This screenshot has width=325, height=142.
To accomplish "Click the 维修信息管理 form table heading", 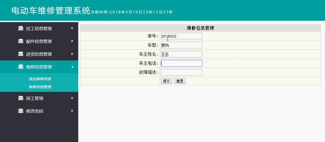I will [x=200, y=28].
